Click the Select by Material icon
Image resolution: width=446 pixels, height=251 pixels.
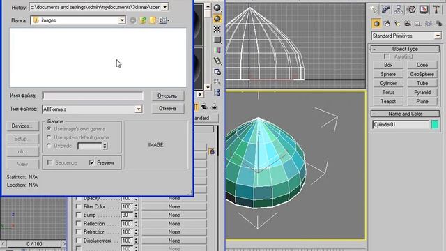pos(217,82)
